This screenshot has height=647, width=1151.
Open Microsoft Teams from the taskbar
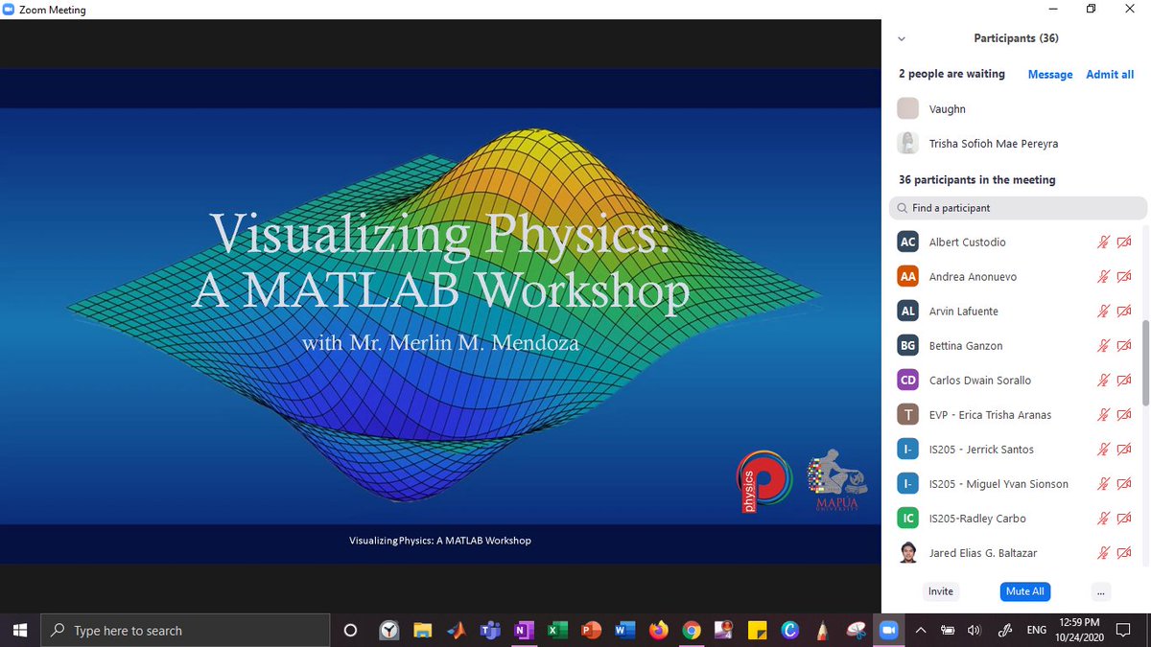(489, 630)
